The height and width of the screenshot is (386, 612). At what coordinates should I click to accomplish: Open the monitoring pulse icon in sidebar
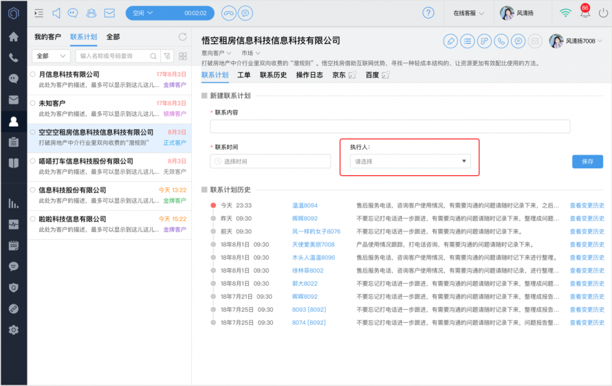pos(14,224)
